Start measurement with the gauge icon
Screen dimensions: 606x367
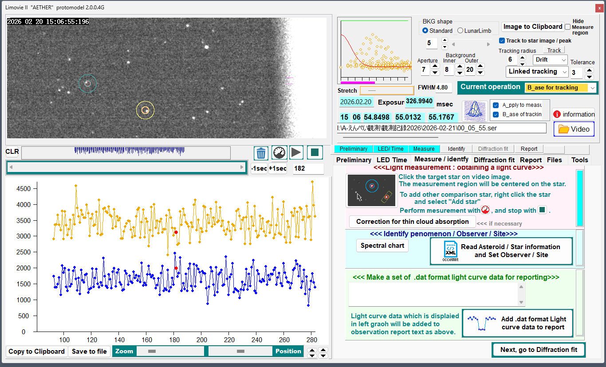pos(279,153)
